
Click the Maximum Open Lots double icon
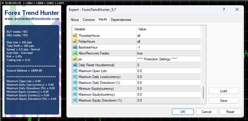(75, 71)
